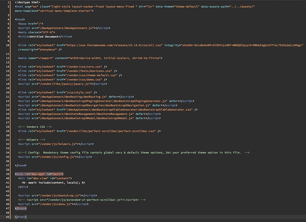306x222 pixels.
Task: Click the "Helpers" comment
Action: [x=32, y=139]
